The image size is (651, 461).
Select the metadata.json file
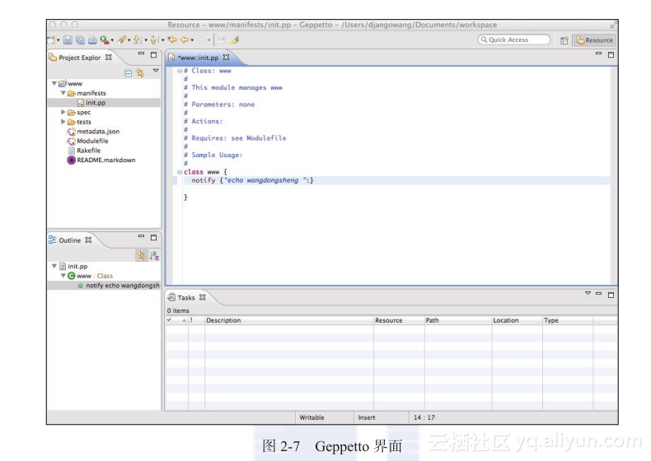(x=98, y=131)
